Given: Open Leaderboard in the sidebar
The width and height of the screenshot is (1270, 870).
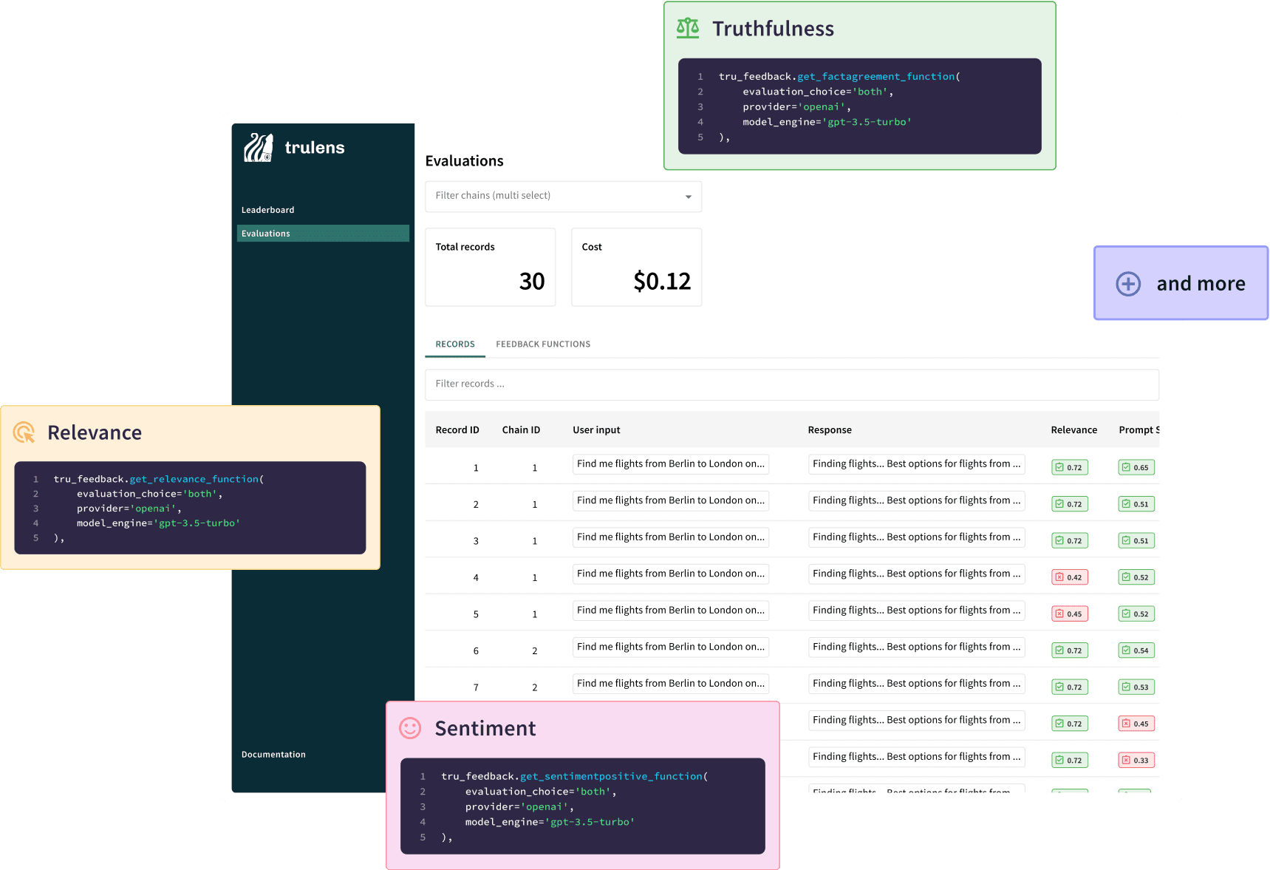Looking at the screenshot, I should 268,210.
